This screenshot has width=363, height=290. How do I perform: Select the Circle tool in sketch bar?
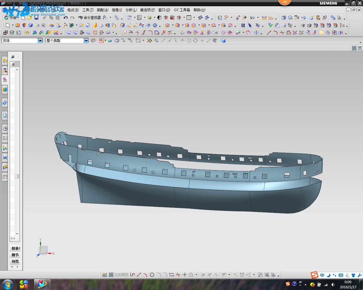[152, 275]
